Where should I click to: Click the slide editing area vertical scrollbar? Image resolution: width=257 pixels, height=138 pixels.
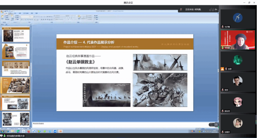pos(218,70)
